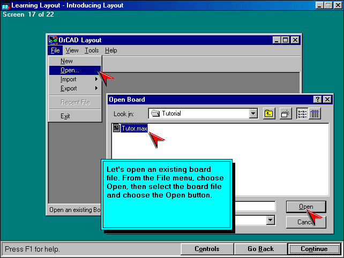344x258 pixels.
Task: Expand the Import submenu
Action: (75, 79)
